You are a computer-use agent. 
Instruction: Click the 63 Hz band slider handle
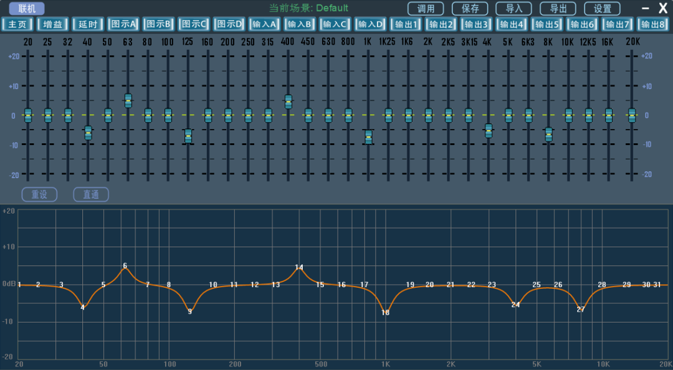[x=128, y=100]
